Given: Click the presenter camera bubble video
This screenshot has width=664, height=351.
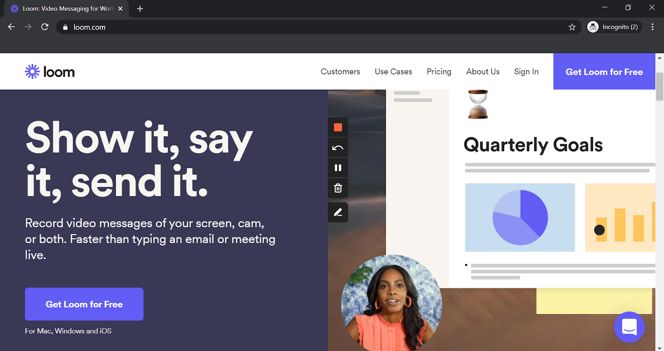Looking at the screenshot, I should (x=391, y=303).
